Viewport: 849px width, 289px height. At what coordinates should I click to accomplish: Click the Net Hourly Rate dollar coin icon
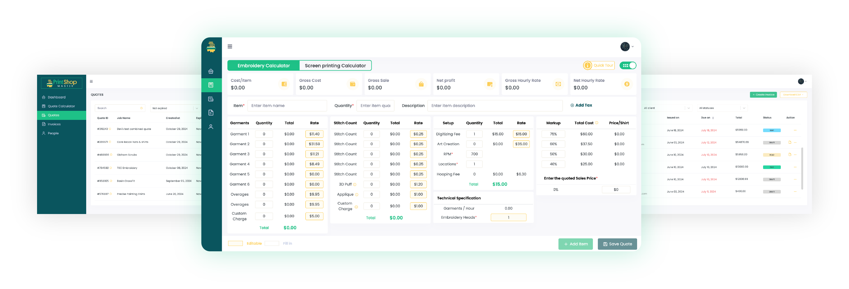pos(627,84)
